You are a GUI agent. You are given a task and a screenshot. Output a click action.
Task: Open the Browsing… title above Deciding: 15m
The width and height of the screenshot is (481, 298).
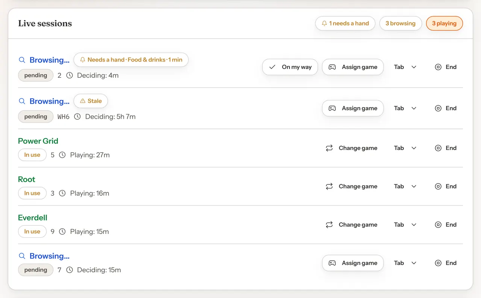[50, 256]
